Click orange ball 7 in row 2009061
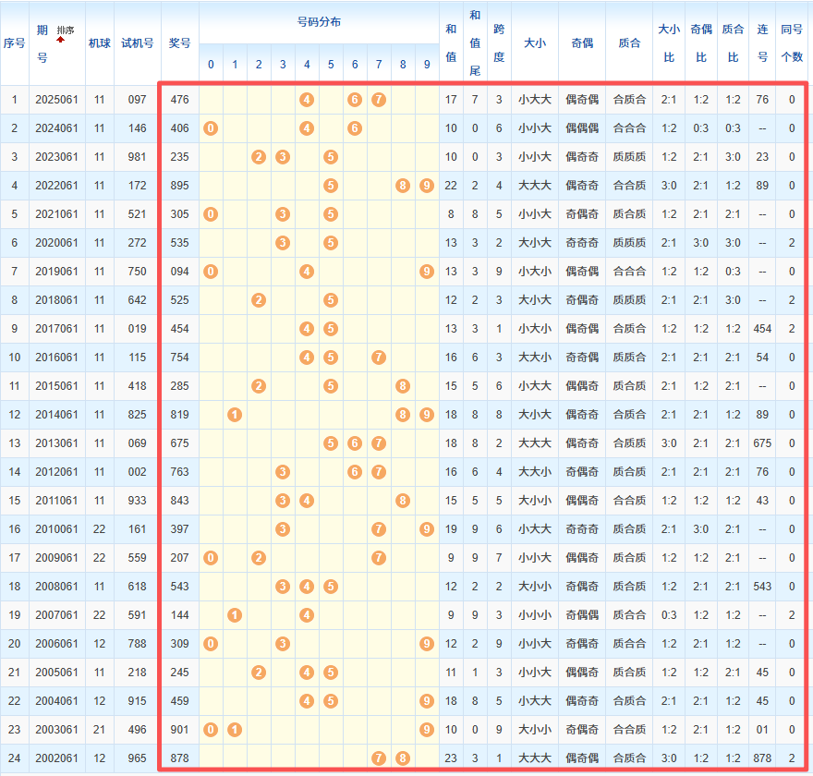The height and width of the screenshot is (776, 813). click(x=379, y=558)
